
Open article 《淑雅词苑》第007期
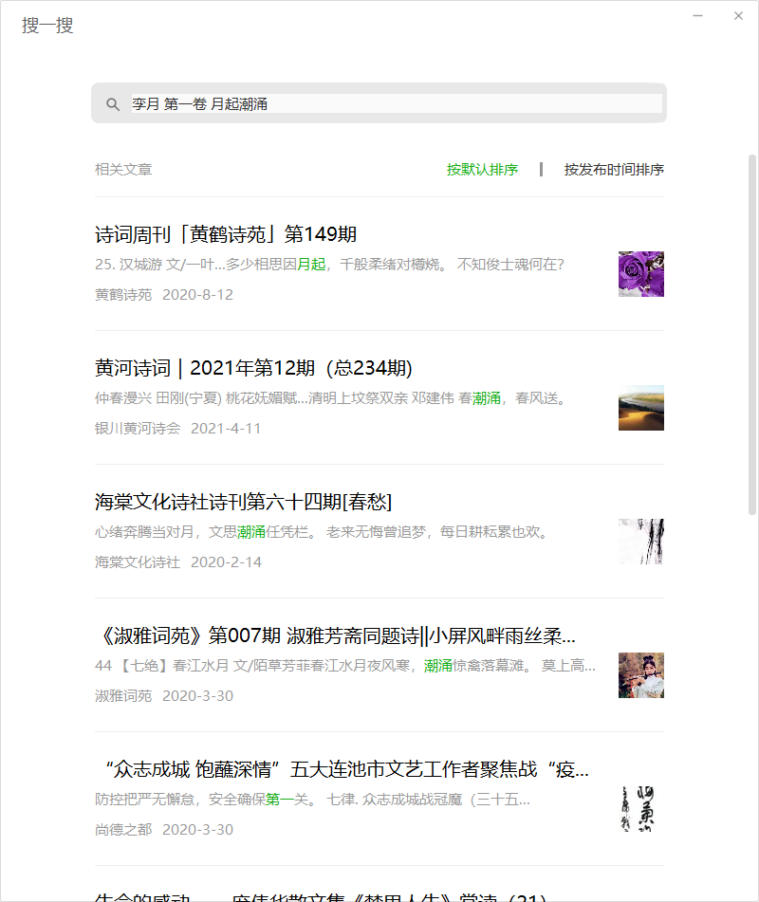(335, 635)
